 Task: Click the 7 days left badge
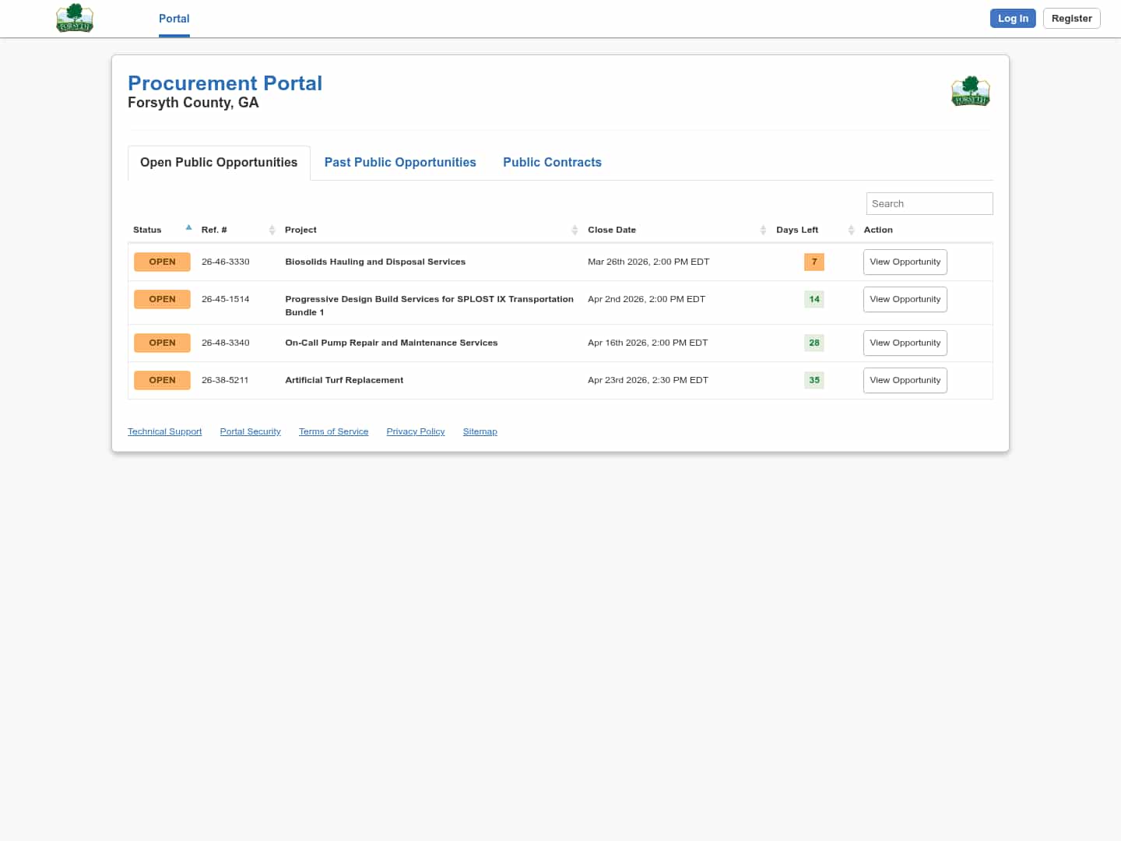[x=814, y=262]
